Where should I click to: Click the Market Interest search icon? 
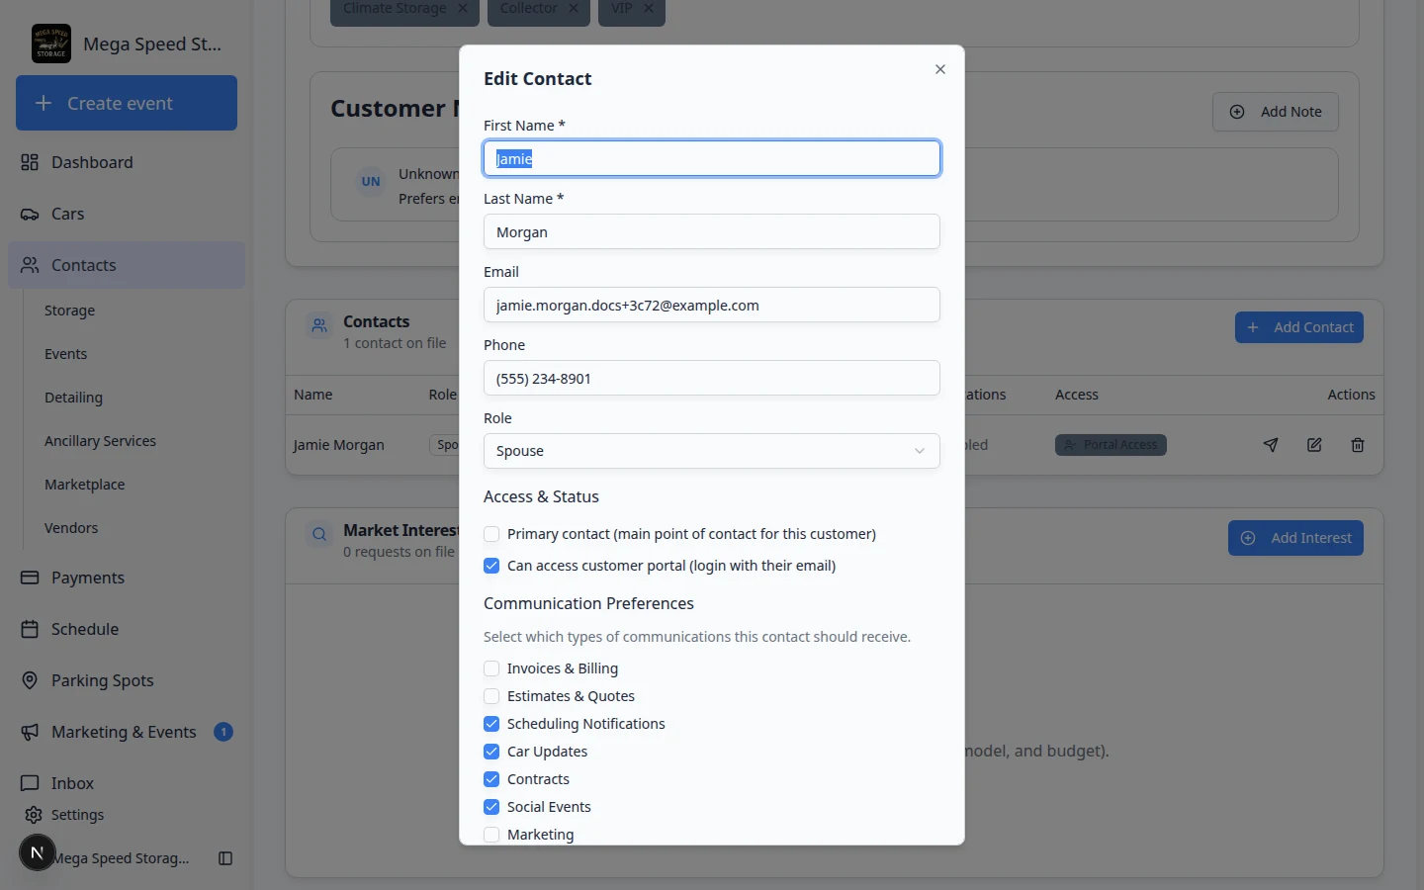click(x=319, y=535)
